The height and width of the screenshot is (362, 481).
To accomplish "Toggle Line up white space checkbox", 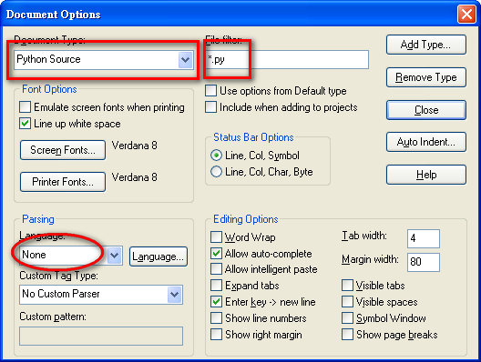I will [25, 124].
